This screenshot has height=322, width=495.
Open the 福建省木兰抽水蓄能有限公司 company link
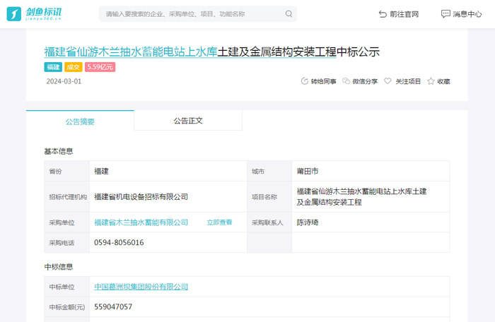tap(141, 222)
